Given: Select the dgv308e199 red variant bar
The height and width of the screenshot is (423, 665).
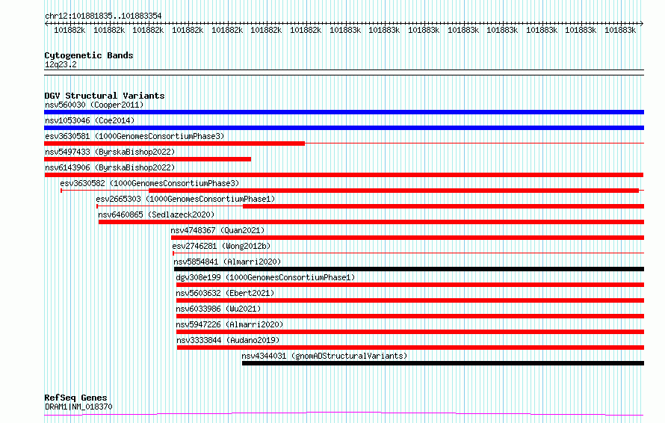Looking at the screenshot, I should [x=410, y=285].
